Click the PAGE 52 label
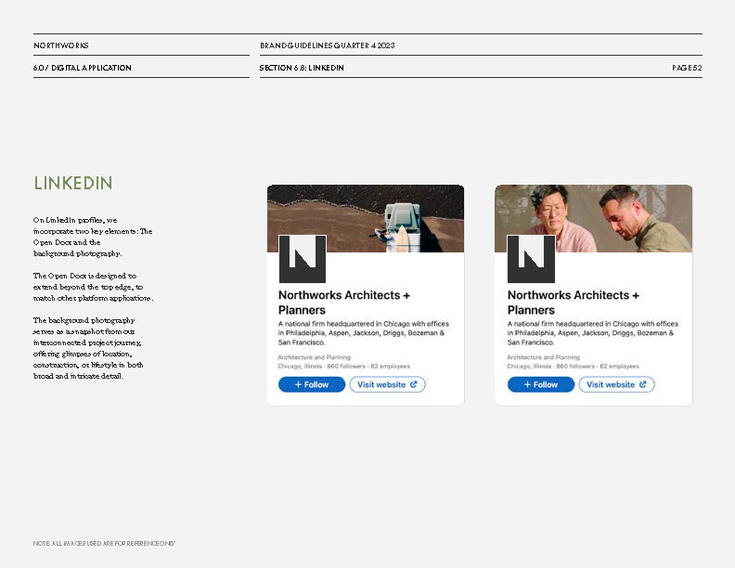Image resolution: width=735 pixels, height=568 pixels. coord(687,68)
